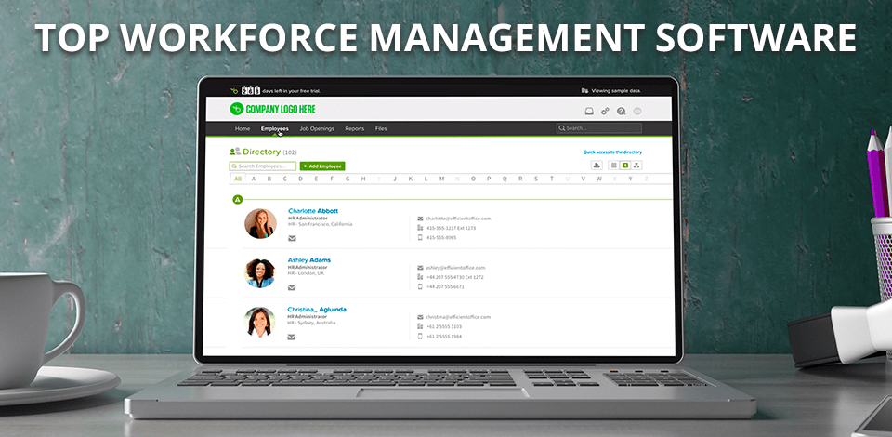The width and height of the screenshot is (892, 437).
Task: Open the Employees menu tab
Action: (x=275, y=128)
